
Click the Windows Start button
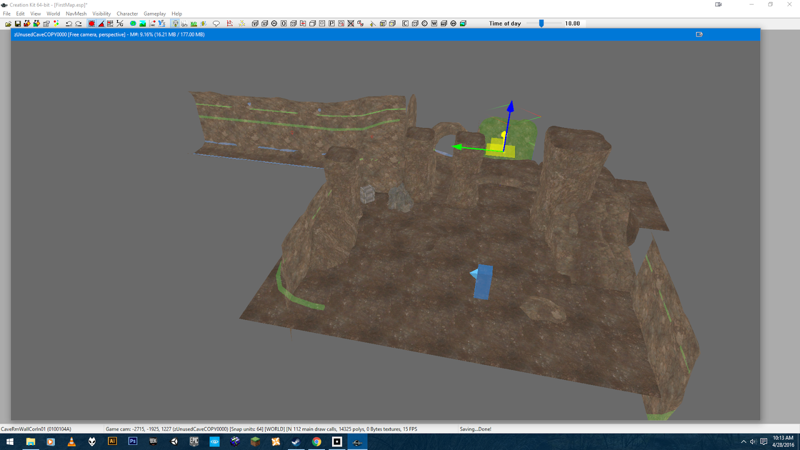point(10,442)
